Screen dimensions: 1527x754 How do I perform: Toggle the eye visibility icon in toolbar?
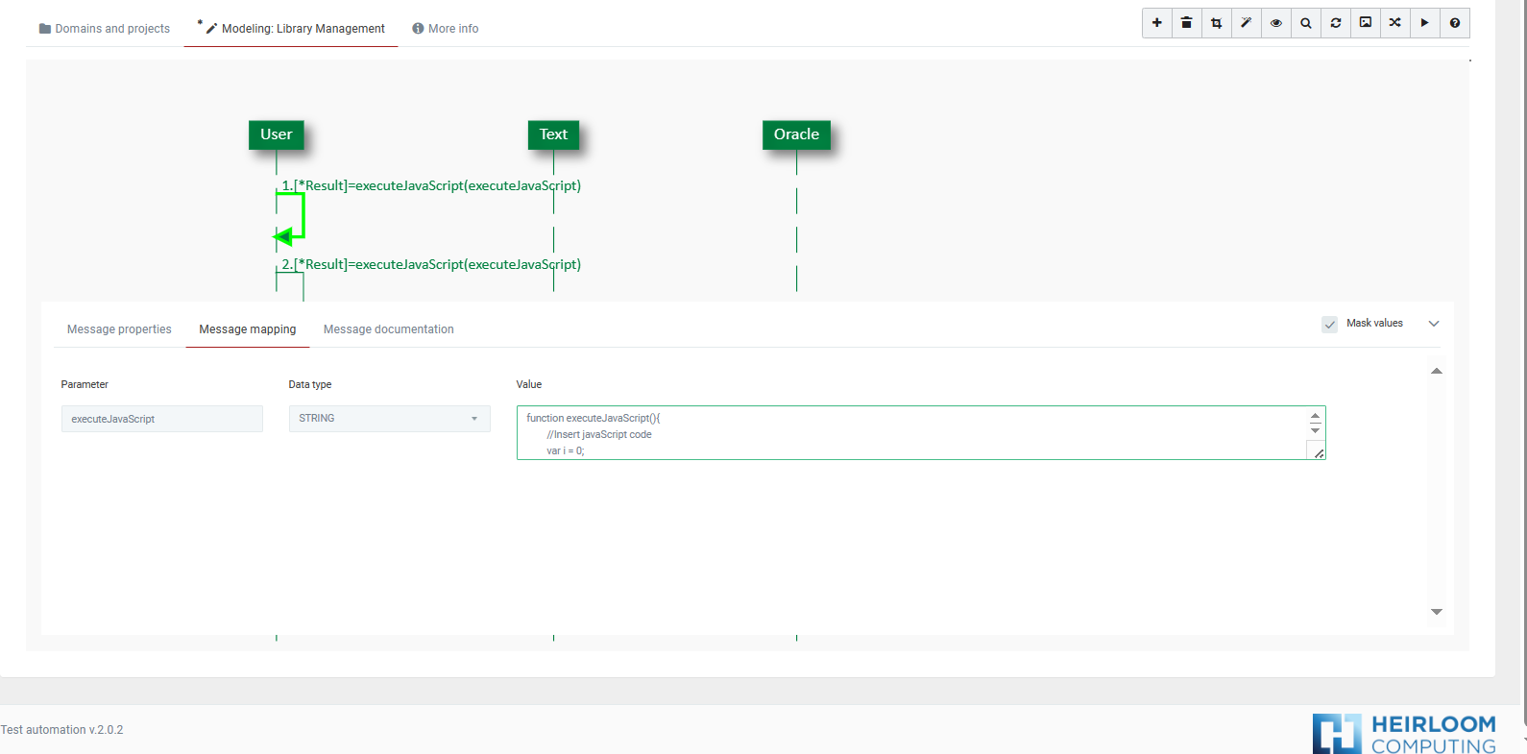pyautogui.click(x=1276, y=23)
